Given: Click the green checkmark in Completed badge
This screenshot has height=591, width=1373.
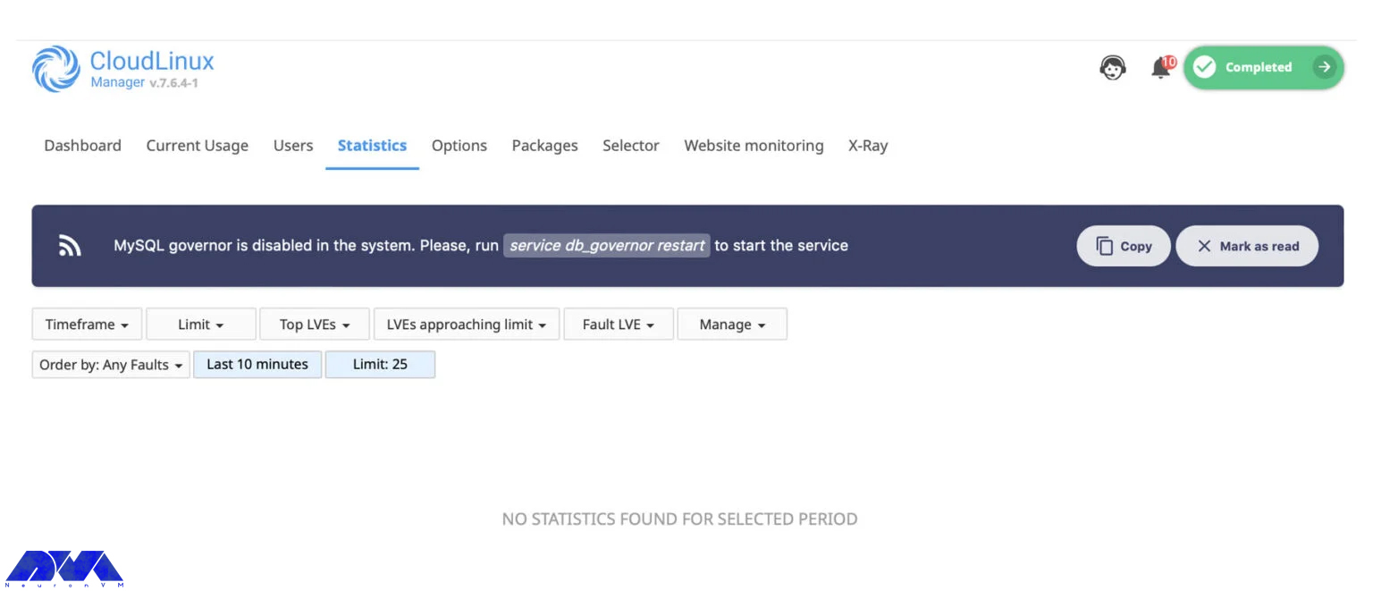Looking at the screenshot, I should point(1206,67).
